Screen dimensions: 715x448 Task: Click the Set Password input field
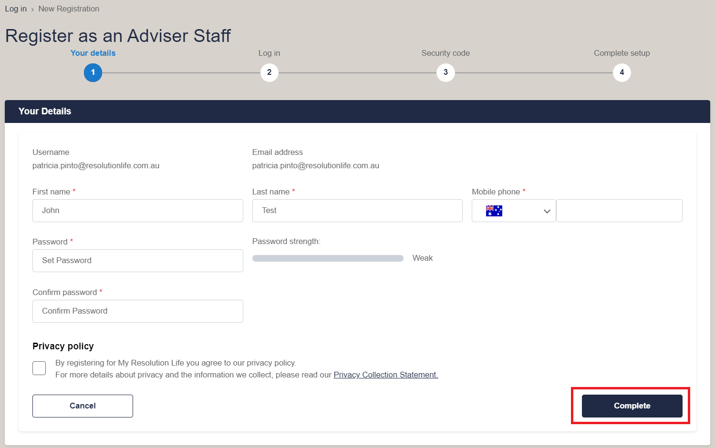click(138, 261)
